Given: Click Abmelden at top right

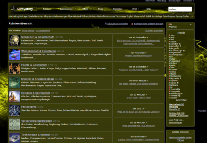Looking at the screenshot, I should click(188, 1).
